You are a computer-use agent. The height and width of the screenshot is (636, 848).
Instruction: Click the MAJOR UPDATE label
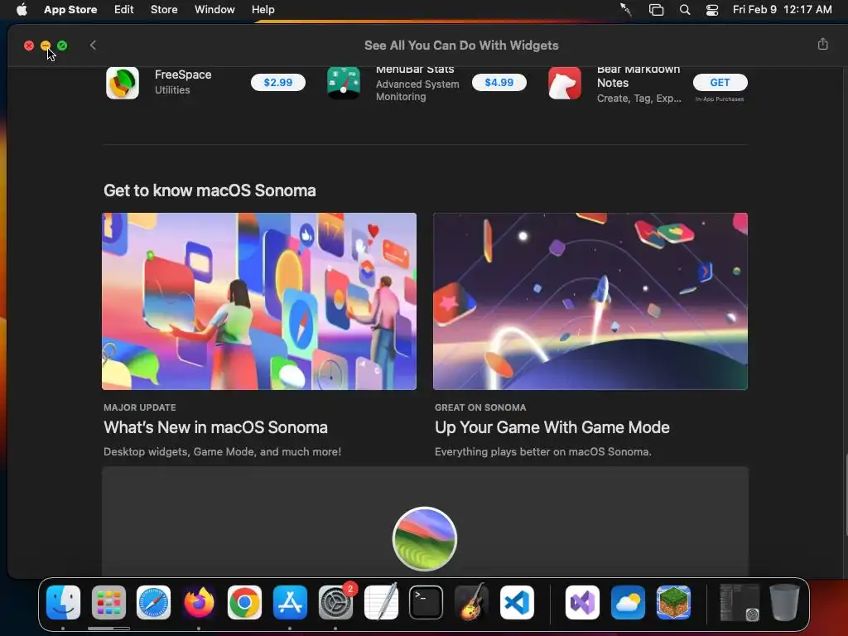click(139, 407)
